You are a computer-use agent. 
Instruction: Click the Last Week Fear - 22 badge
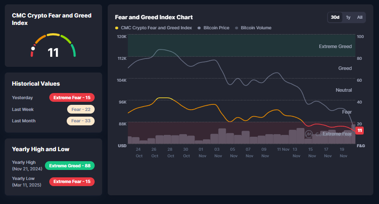[81, 110]
